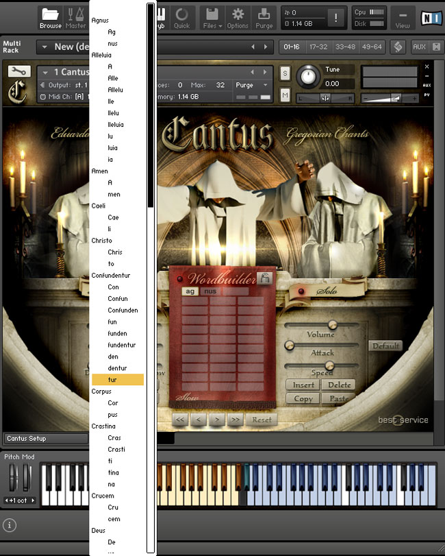Click the Wordbuilder padlock icon
445x556 pixels.
pos(264,278)
